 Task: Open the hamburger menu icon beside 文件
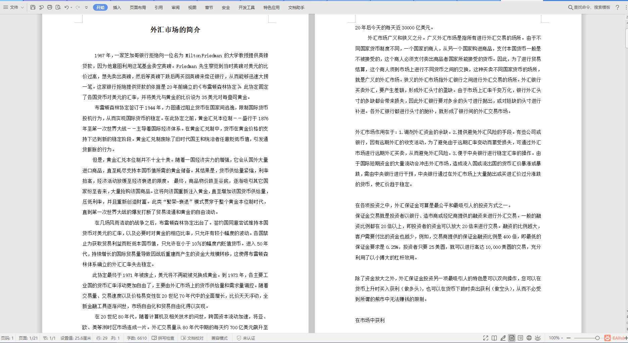click(x=6, y=7)
